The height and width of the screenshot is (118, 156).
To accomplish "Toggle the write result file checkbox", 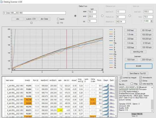I will coord(140,84).
